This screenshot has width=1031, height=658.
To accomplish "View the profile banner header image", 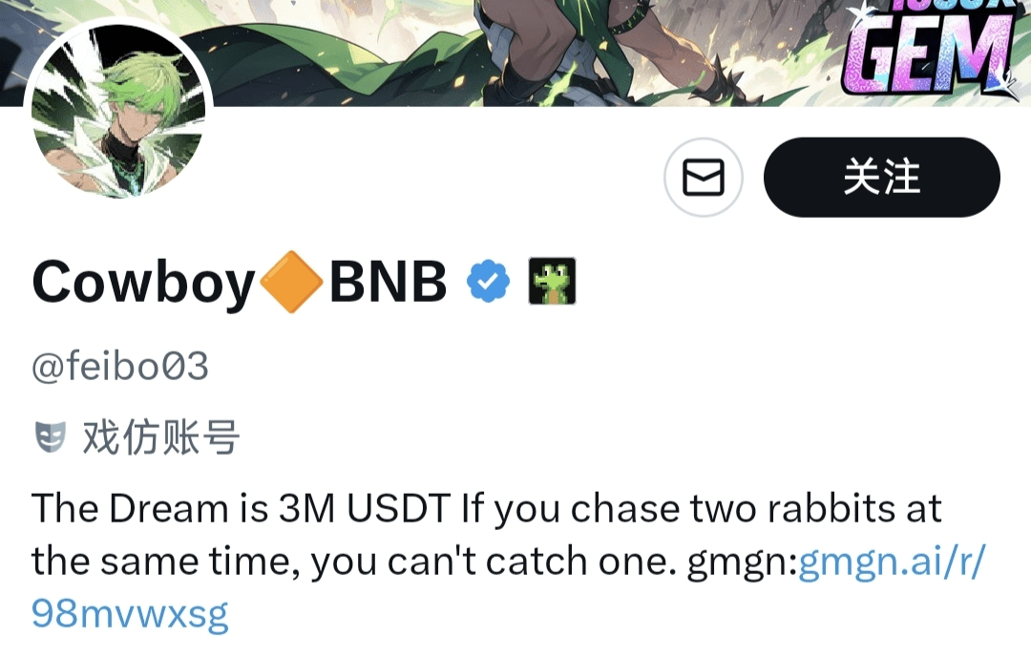I will [515, 53].
